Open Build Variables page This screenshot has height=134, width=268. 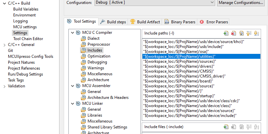tap(26, 9)
